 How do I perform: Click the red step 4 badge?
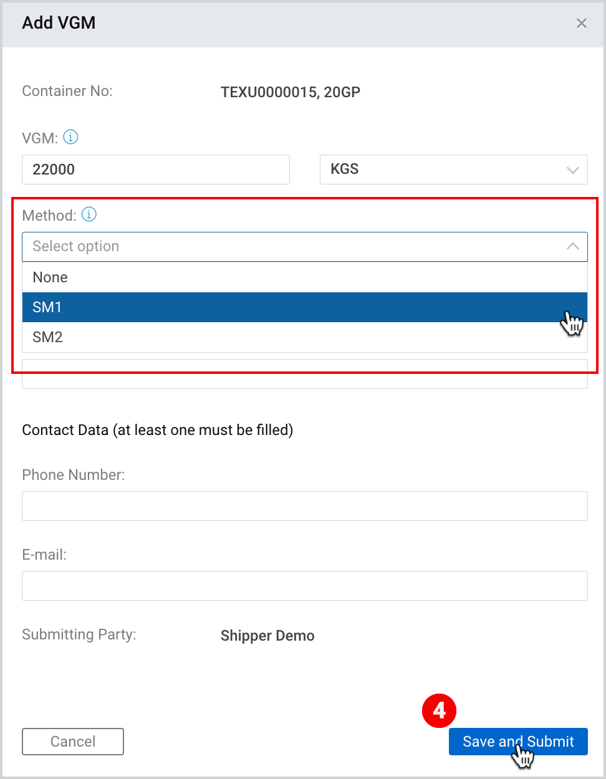click(439, 710)
